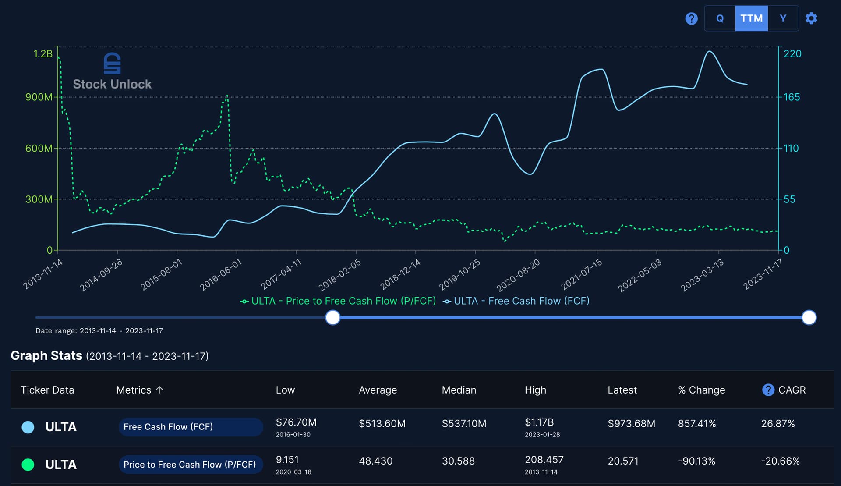This screenshot has width=841, height=486.
Task: Click the 857.41% change value
Action: [697, 423]
